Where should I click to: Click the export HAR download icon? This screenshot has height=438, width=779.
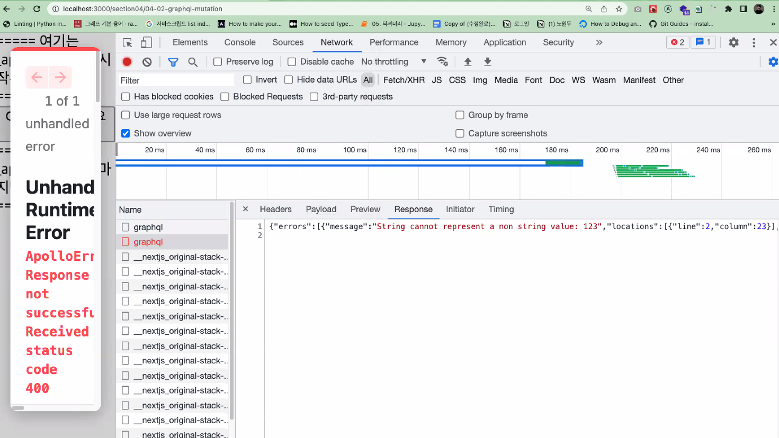[x=488, y=62]
